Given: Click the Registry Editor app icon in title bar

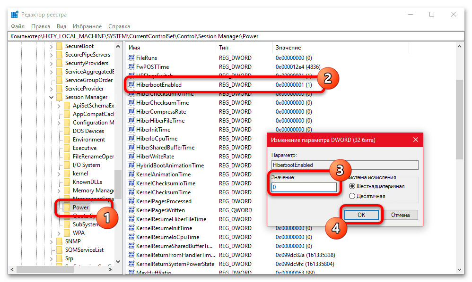Looking at the screenshot, I should point(15,15).
